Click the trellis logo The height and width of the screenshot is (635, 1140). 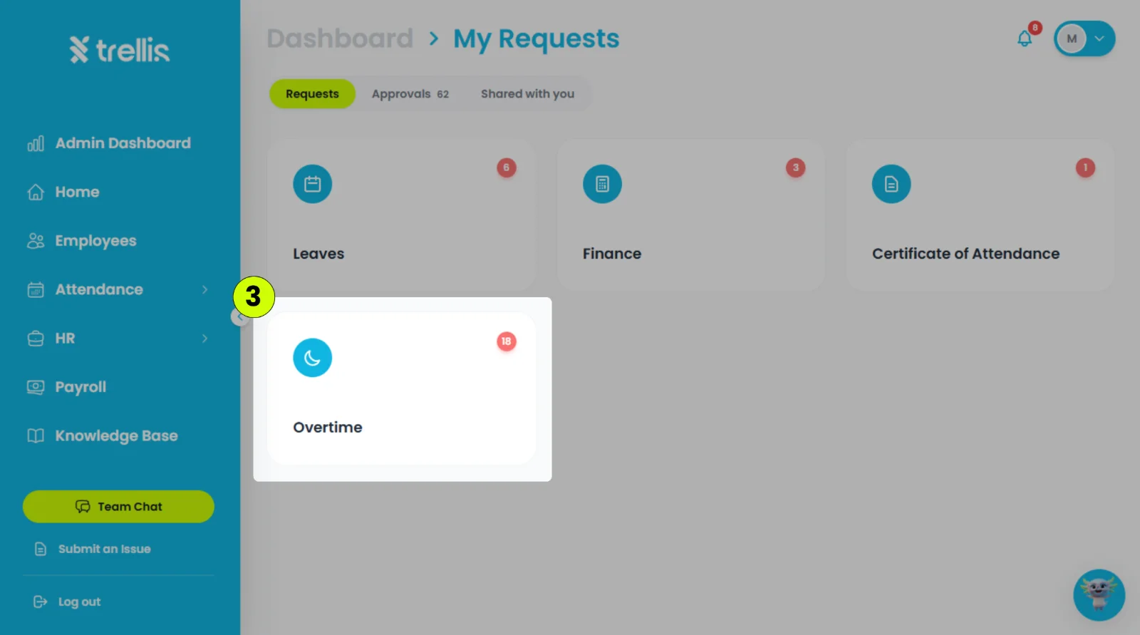click(120, 50)
